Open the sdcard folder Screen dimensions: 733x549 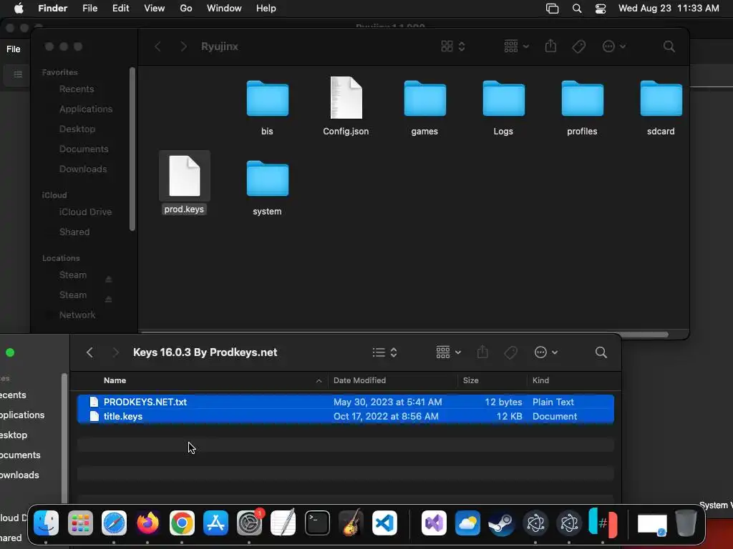[x=661, y=99]
